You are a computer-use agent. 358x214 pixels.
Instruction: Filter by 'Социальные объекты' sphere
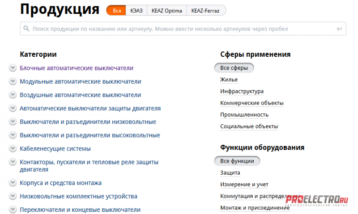coord(249,126)
